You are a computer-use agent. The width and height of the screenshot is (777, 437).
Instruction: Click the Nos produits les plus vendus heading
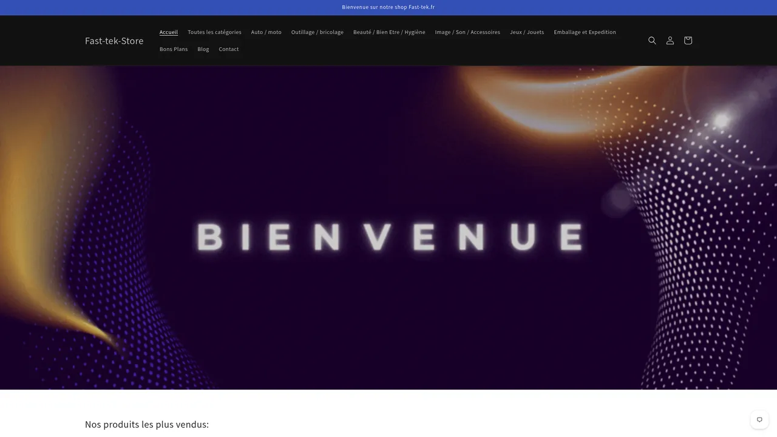pos(147,424)
